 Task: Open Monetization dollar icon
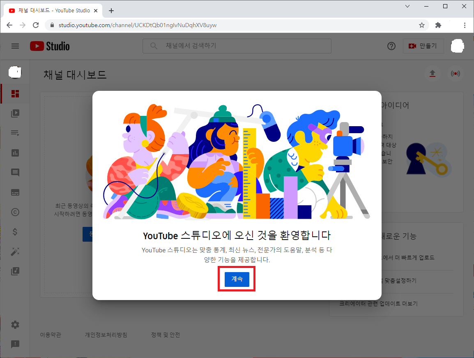(15, 232)
